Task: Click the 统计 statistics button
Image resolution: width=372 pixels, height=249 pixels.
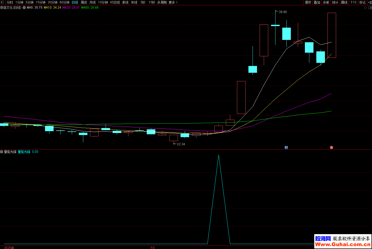Action: click(x=335, y=2)
